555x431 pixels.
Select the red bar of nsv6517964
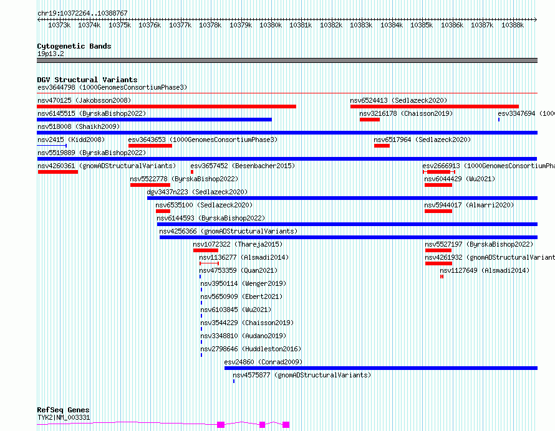(x=382, y=146)
